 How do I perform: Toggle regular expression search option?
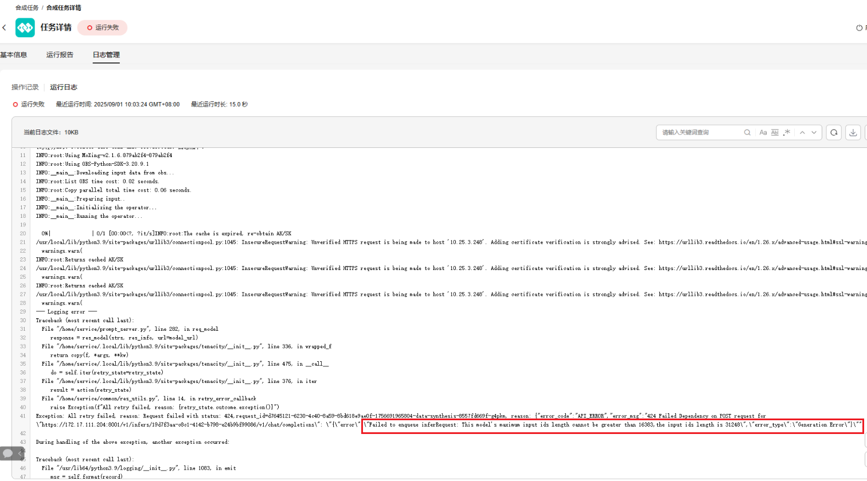pos(787,132)
